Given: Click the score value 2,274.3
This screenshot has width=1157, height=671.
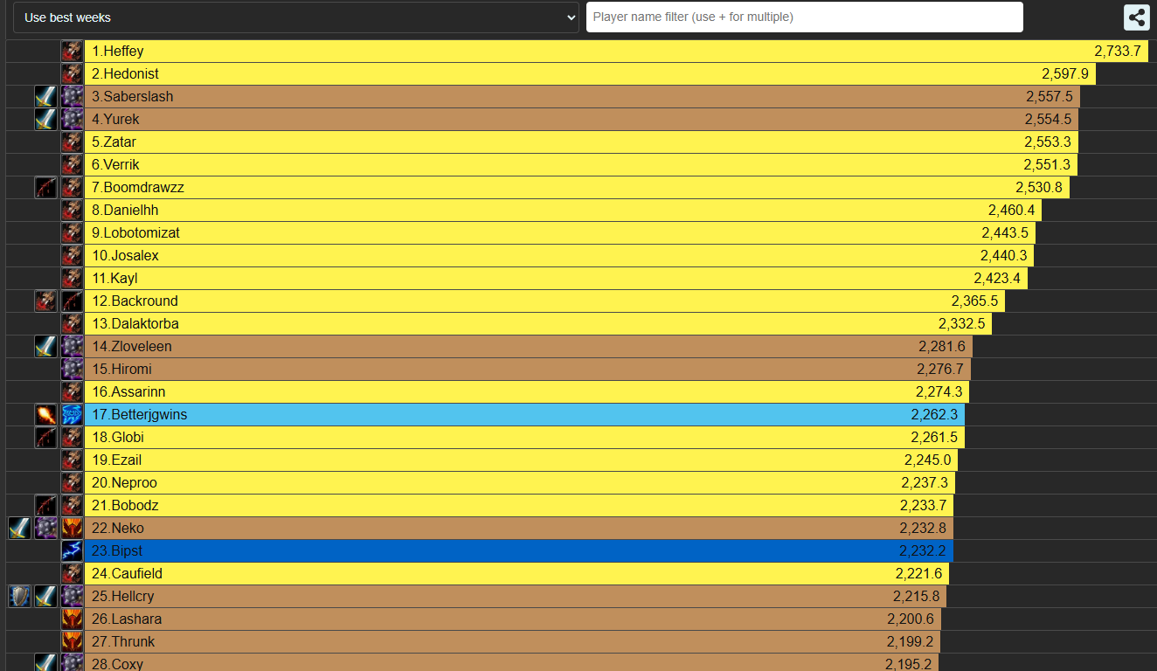Looking at the screenshot, I should (x=939, y=392).
